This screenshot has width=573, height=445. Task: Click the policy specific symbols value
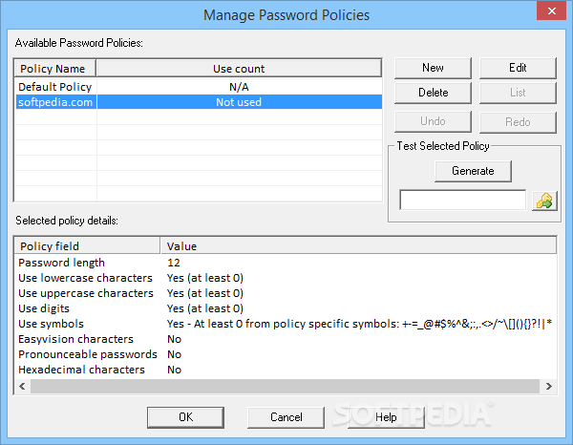[x=360, y=324]
